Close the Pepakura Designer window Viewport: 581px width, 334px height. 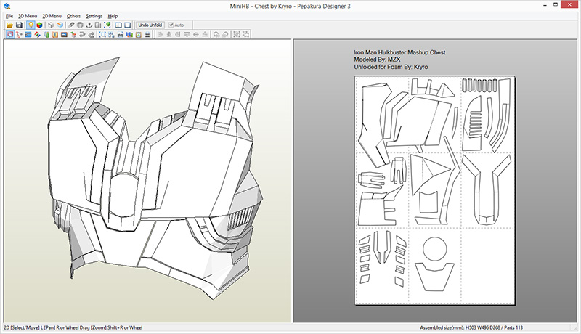(x=569, y=5)
